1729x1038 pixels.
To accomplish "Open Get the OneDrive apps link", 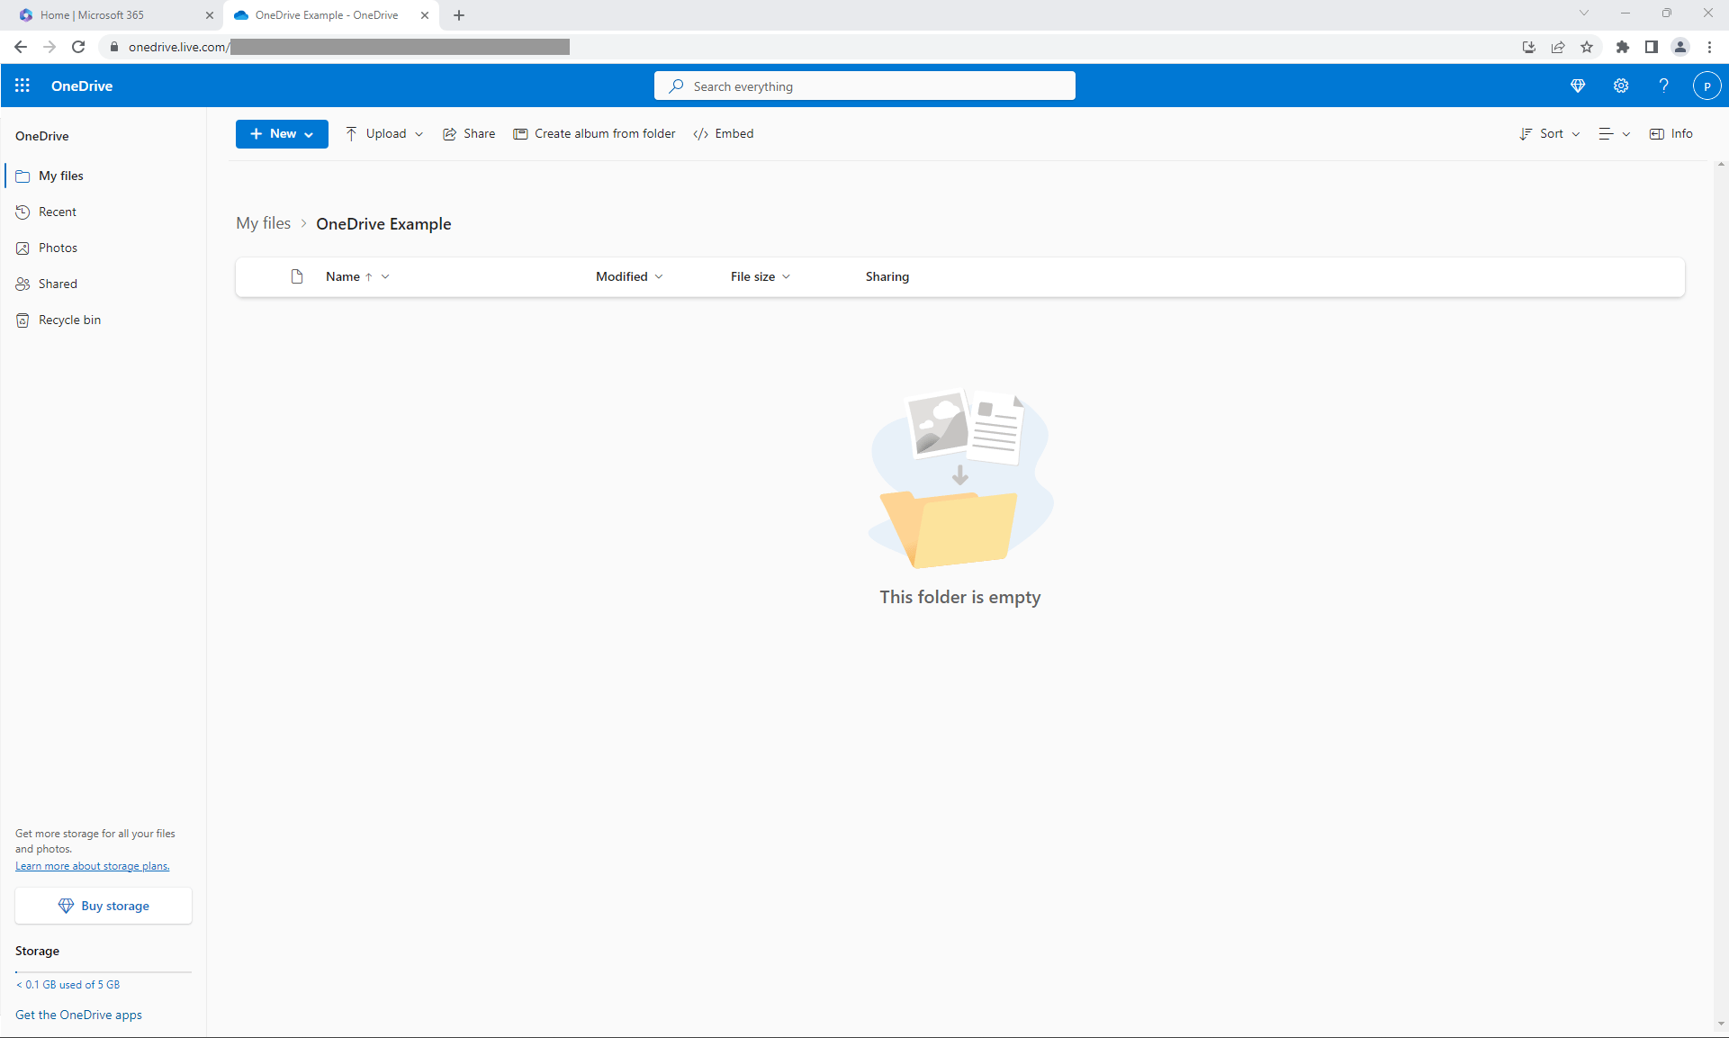I will pos(79,1015).
